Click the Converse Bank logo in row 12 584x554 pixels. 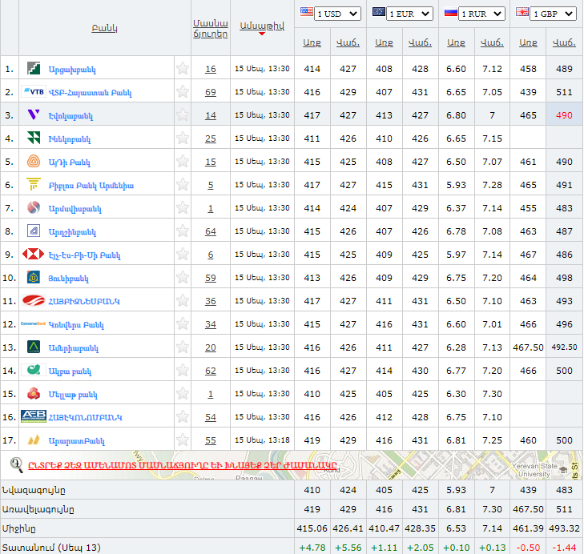[x=33, y=323]
